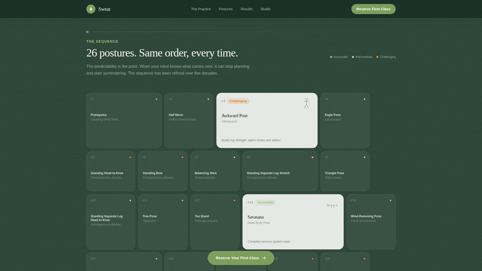Click the Accessible badge on Savasana card
This screenshot has height=271, width=482.
point(265,202)
